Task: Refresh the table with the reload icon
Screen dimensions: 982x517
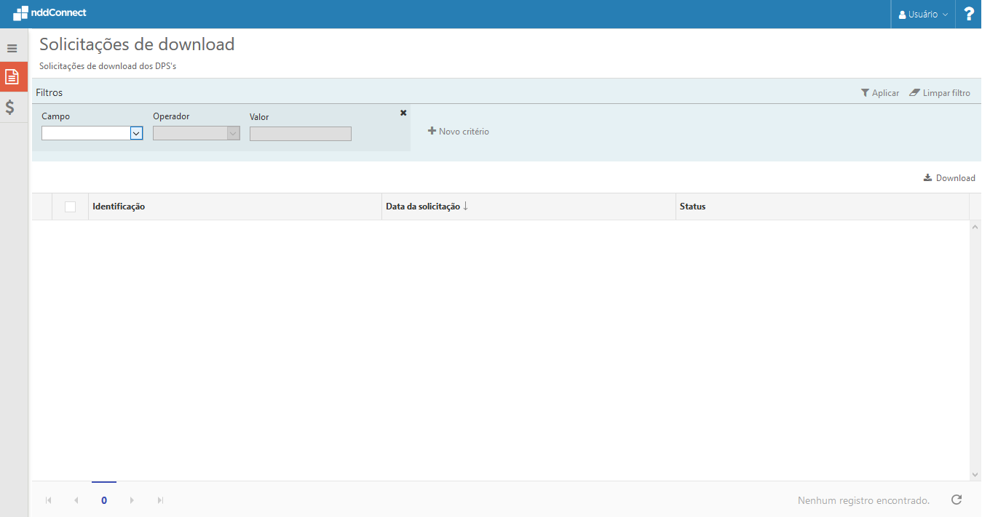Action: pyautogui.click(x=957, y=500)
